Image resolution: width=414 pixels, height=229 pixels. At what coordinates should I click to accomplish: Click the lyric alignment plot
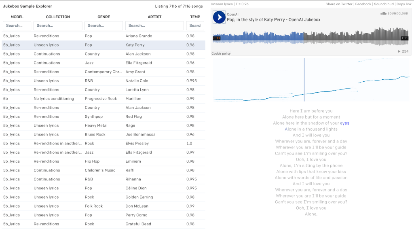tap(310, 80)
